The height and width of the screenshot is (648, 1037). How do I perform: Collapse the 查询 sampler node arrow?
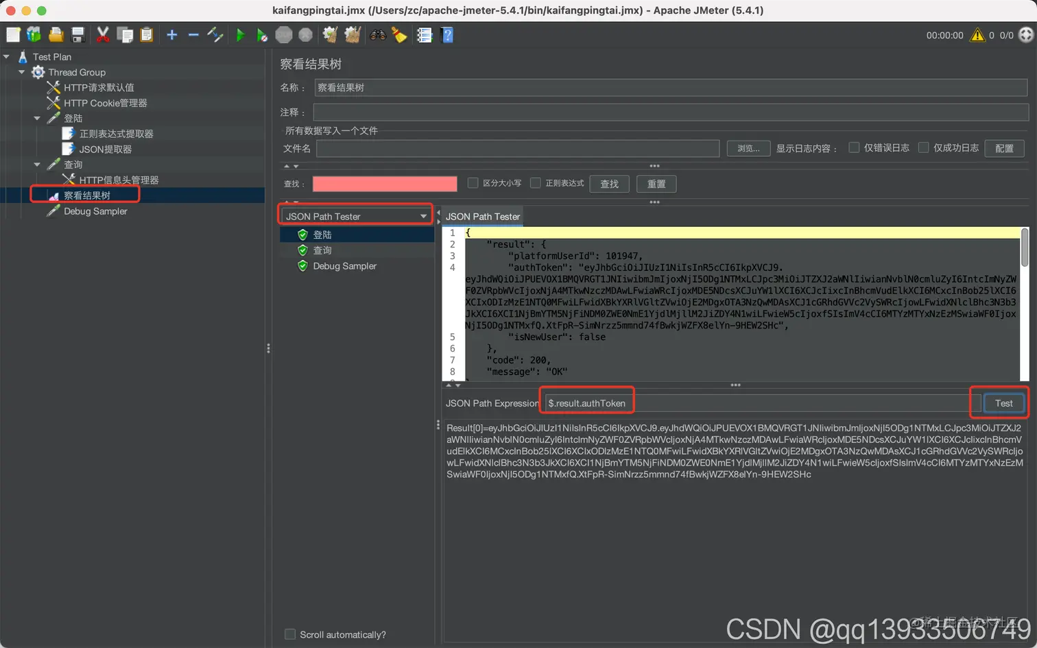click(x=37, y=165)
